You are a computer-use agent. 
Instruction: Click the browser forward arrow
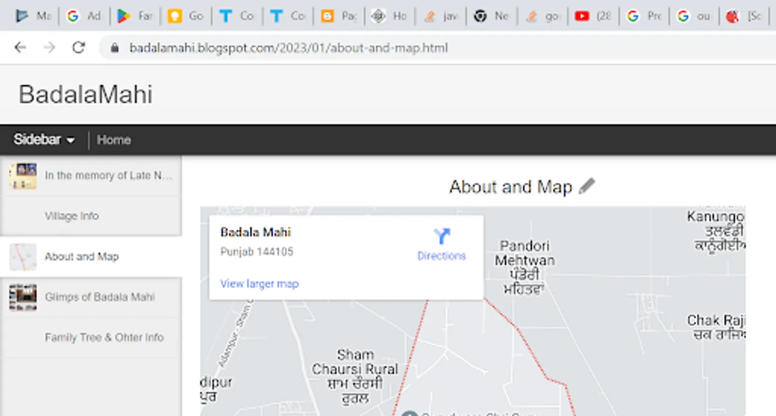tap(49, 48)
